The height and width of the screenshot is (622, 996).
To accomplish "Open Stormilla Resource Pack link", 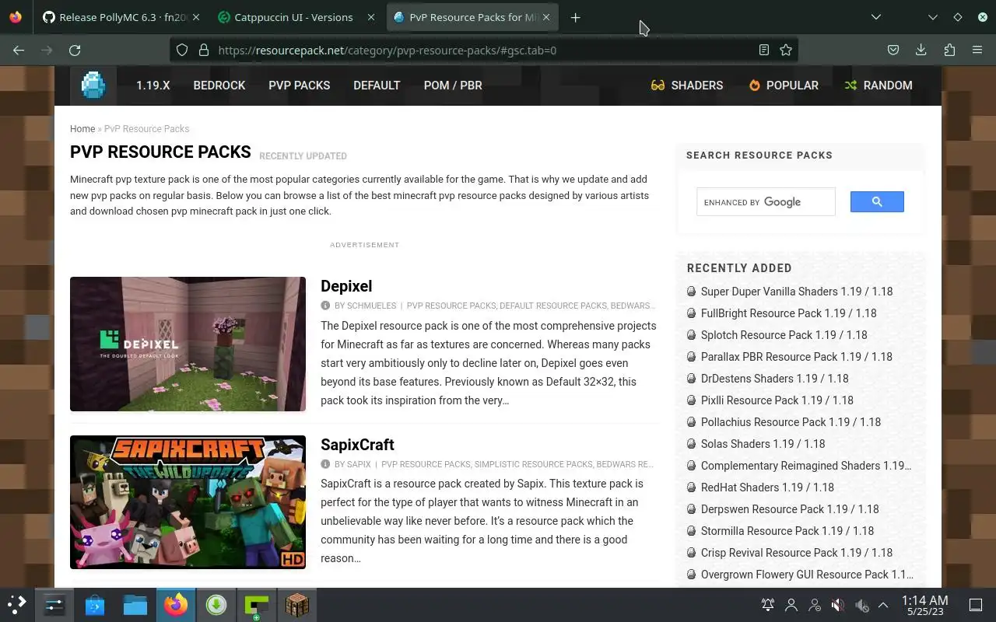I will 787,531.
